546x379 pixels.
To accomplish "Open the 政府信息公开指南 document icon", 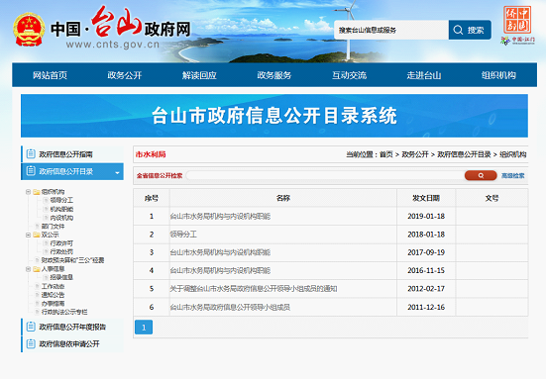I will pos(31,153).
